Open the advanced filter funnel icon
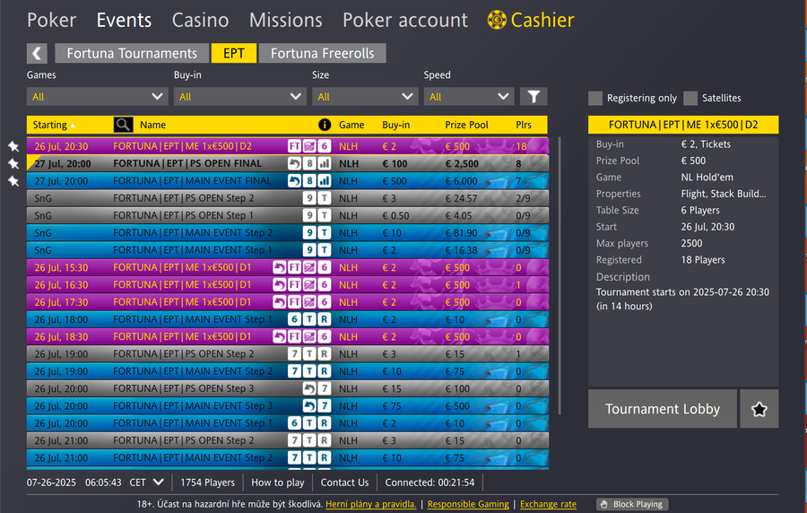The height and width of the screenshot is (513, 807). click(x=534, y=96)
